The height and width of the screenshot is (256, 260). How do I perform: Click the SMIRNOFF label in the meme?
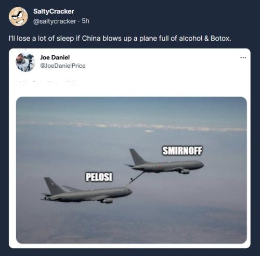[x=183, y=151]
